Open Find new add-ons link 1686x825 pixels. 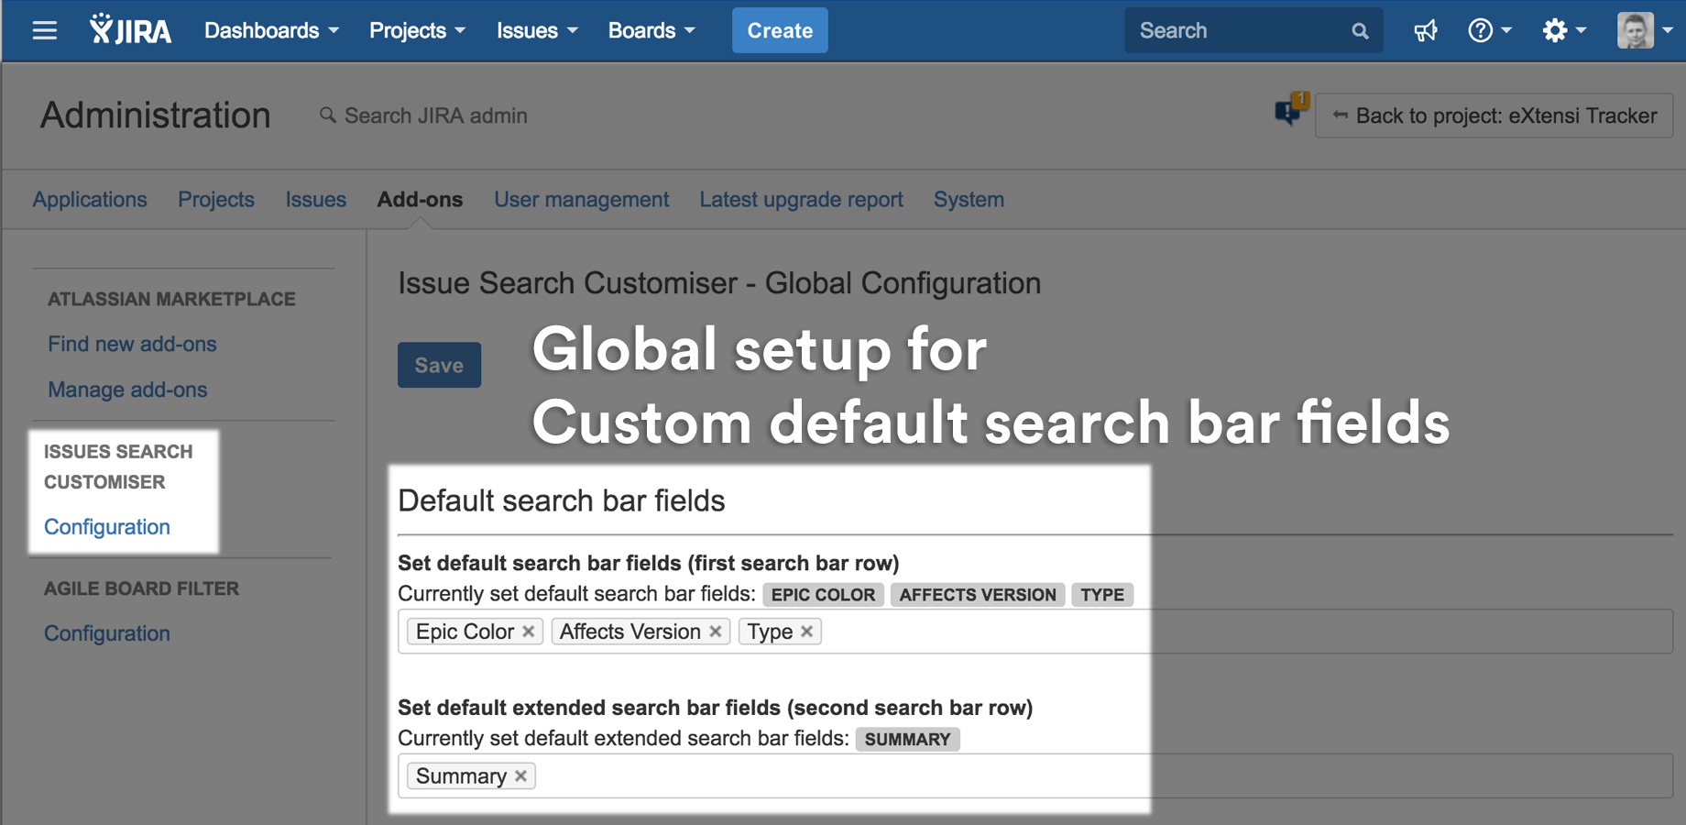pos(132,344)
